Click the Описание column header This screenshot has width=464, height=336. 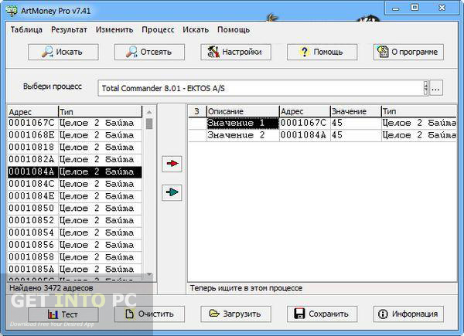point(243,111)
